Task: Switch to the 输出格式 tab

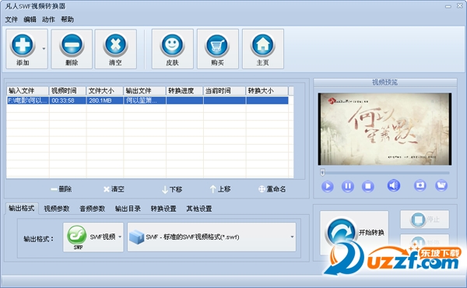Action: click(22, 208)
